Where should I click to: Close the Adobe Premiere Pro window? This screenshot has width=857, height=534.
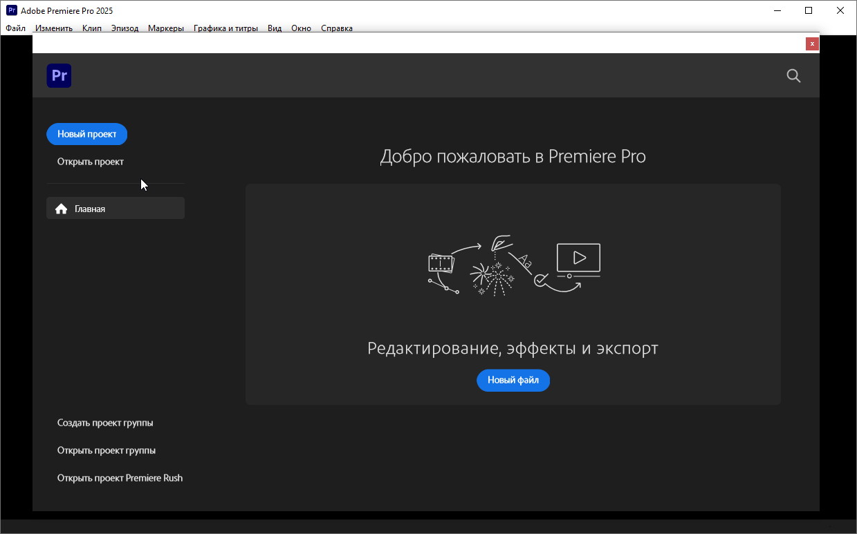click(840, 10)
